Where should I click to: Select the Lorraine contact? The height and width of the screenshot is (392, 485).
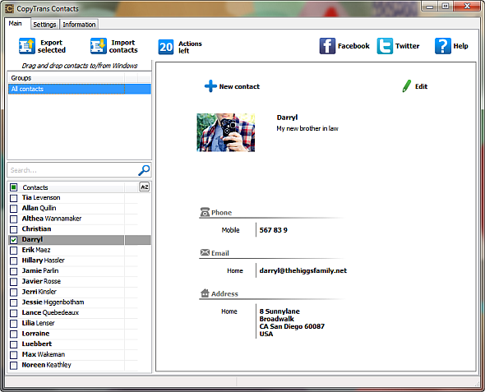pyautogui.click(x=35, y=334)
